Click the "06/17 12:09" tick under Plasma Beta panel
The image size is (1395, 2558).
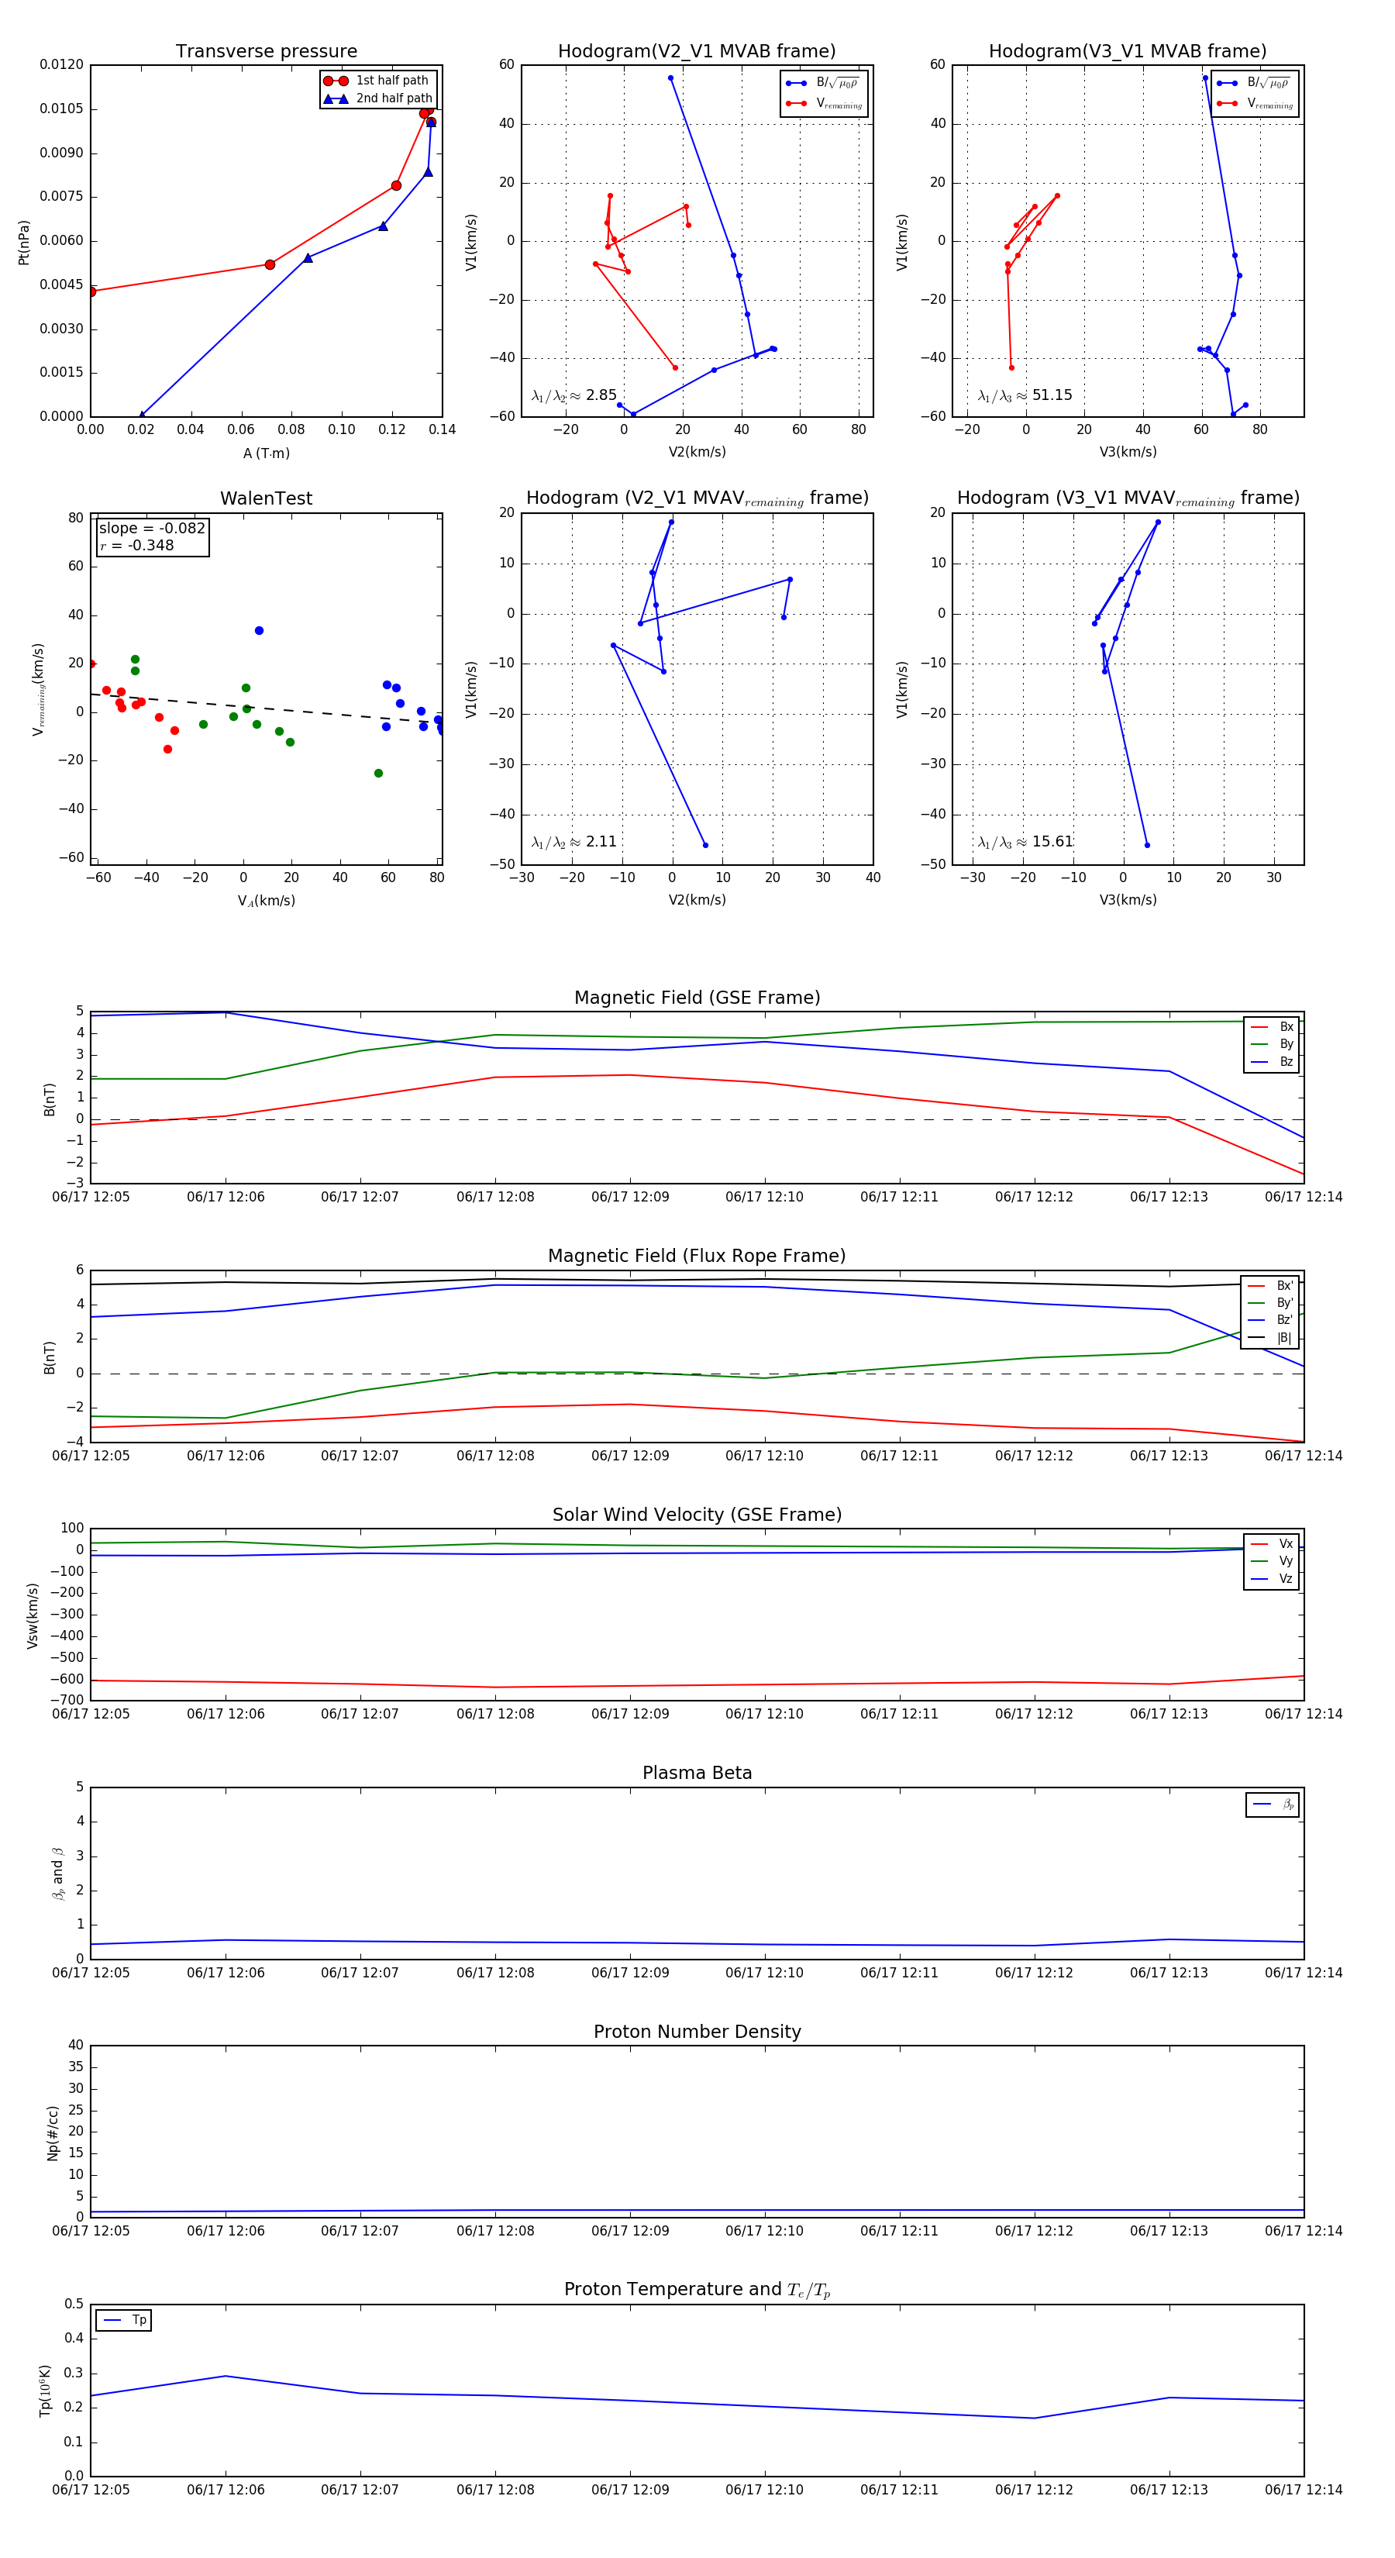(631, 1973)
